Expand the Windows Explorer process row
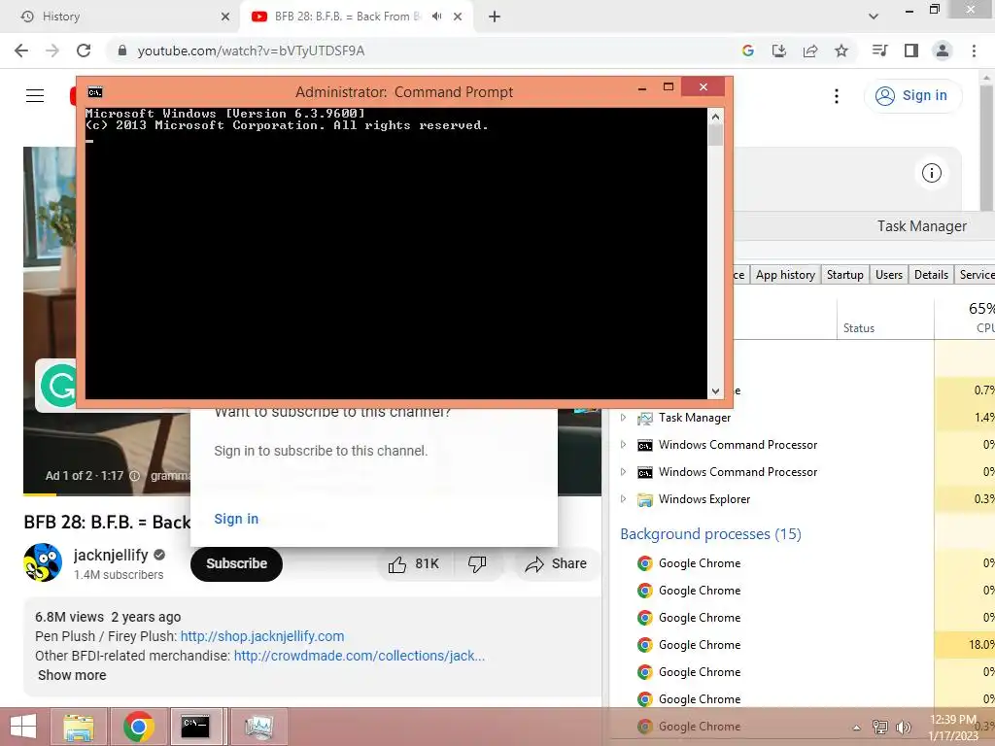Viewport: 995px width, 746px height. click(x=623, y=499)
